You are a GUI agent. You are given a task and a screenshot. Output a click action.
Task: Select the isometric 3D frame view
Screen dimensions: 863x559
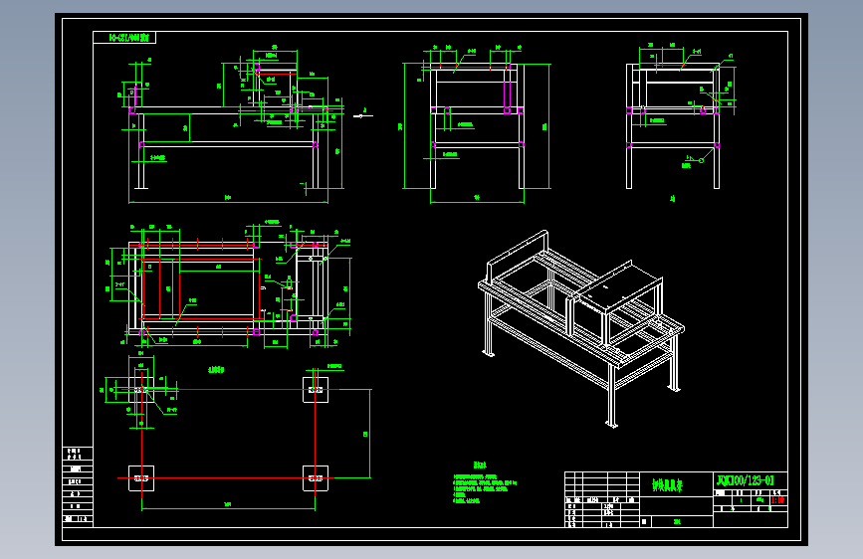pyautogui.click(x=580, y=328)
